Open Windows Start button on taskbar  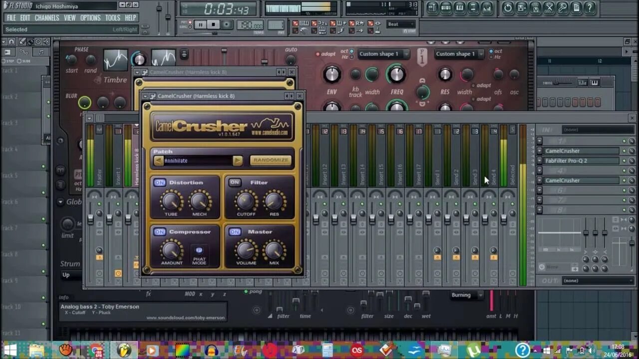coord(10,350)
